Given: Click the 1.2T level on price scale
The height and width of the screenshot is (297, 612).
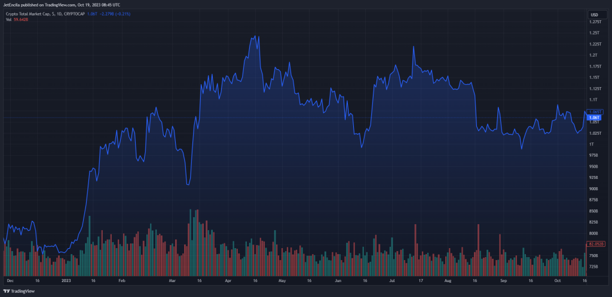Looking at the screenshot, I should [593, 55].
